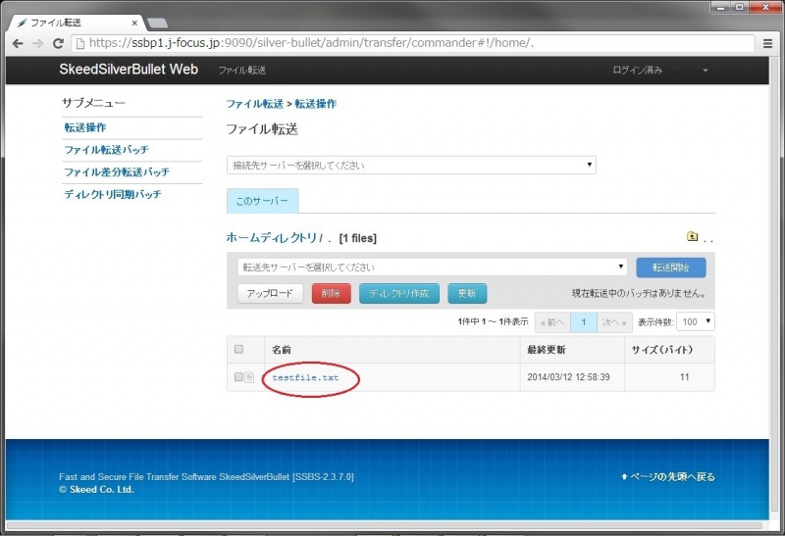This screenshot has height=536, width=785.
Task: Open the 表示件数 dropdown showing 100
Action: (x=697, y=321)
